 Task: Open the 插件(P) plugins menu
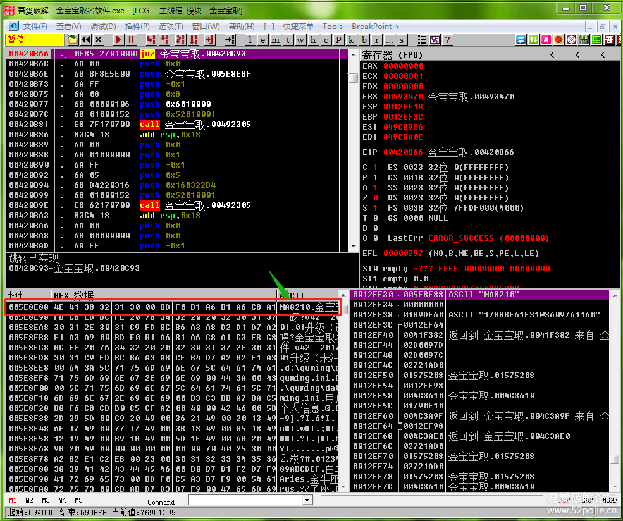tap(137, 27)
